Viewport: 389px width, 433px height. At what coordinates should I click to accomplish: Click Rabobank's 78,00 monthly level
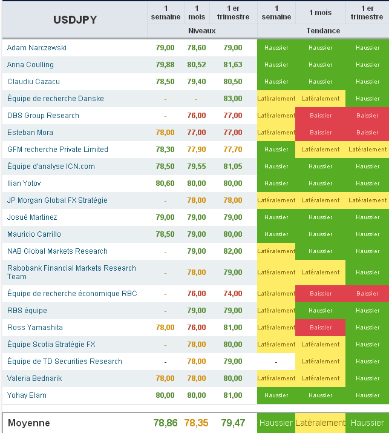[x=197, y=273]
